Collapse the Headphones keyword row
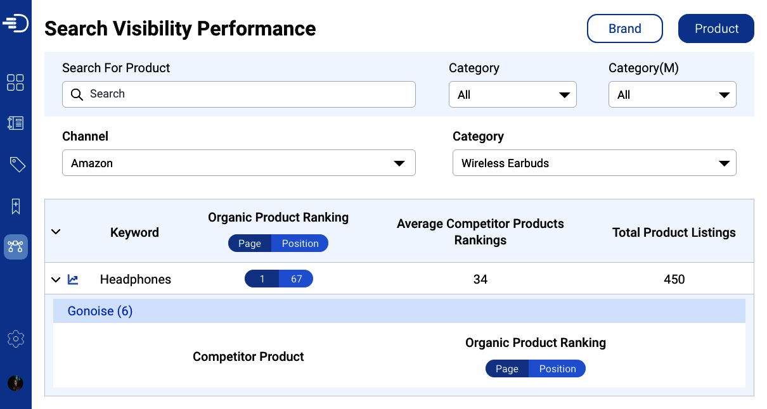This screenshot has width=767, height=409. point(56,279)
